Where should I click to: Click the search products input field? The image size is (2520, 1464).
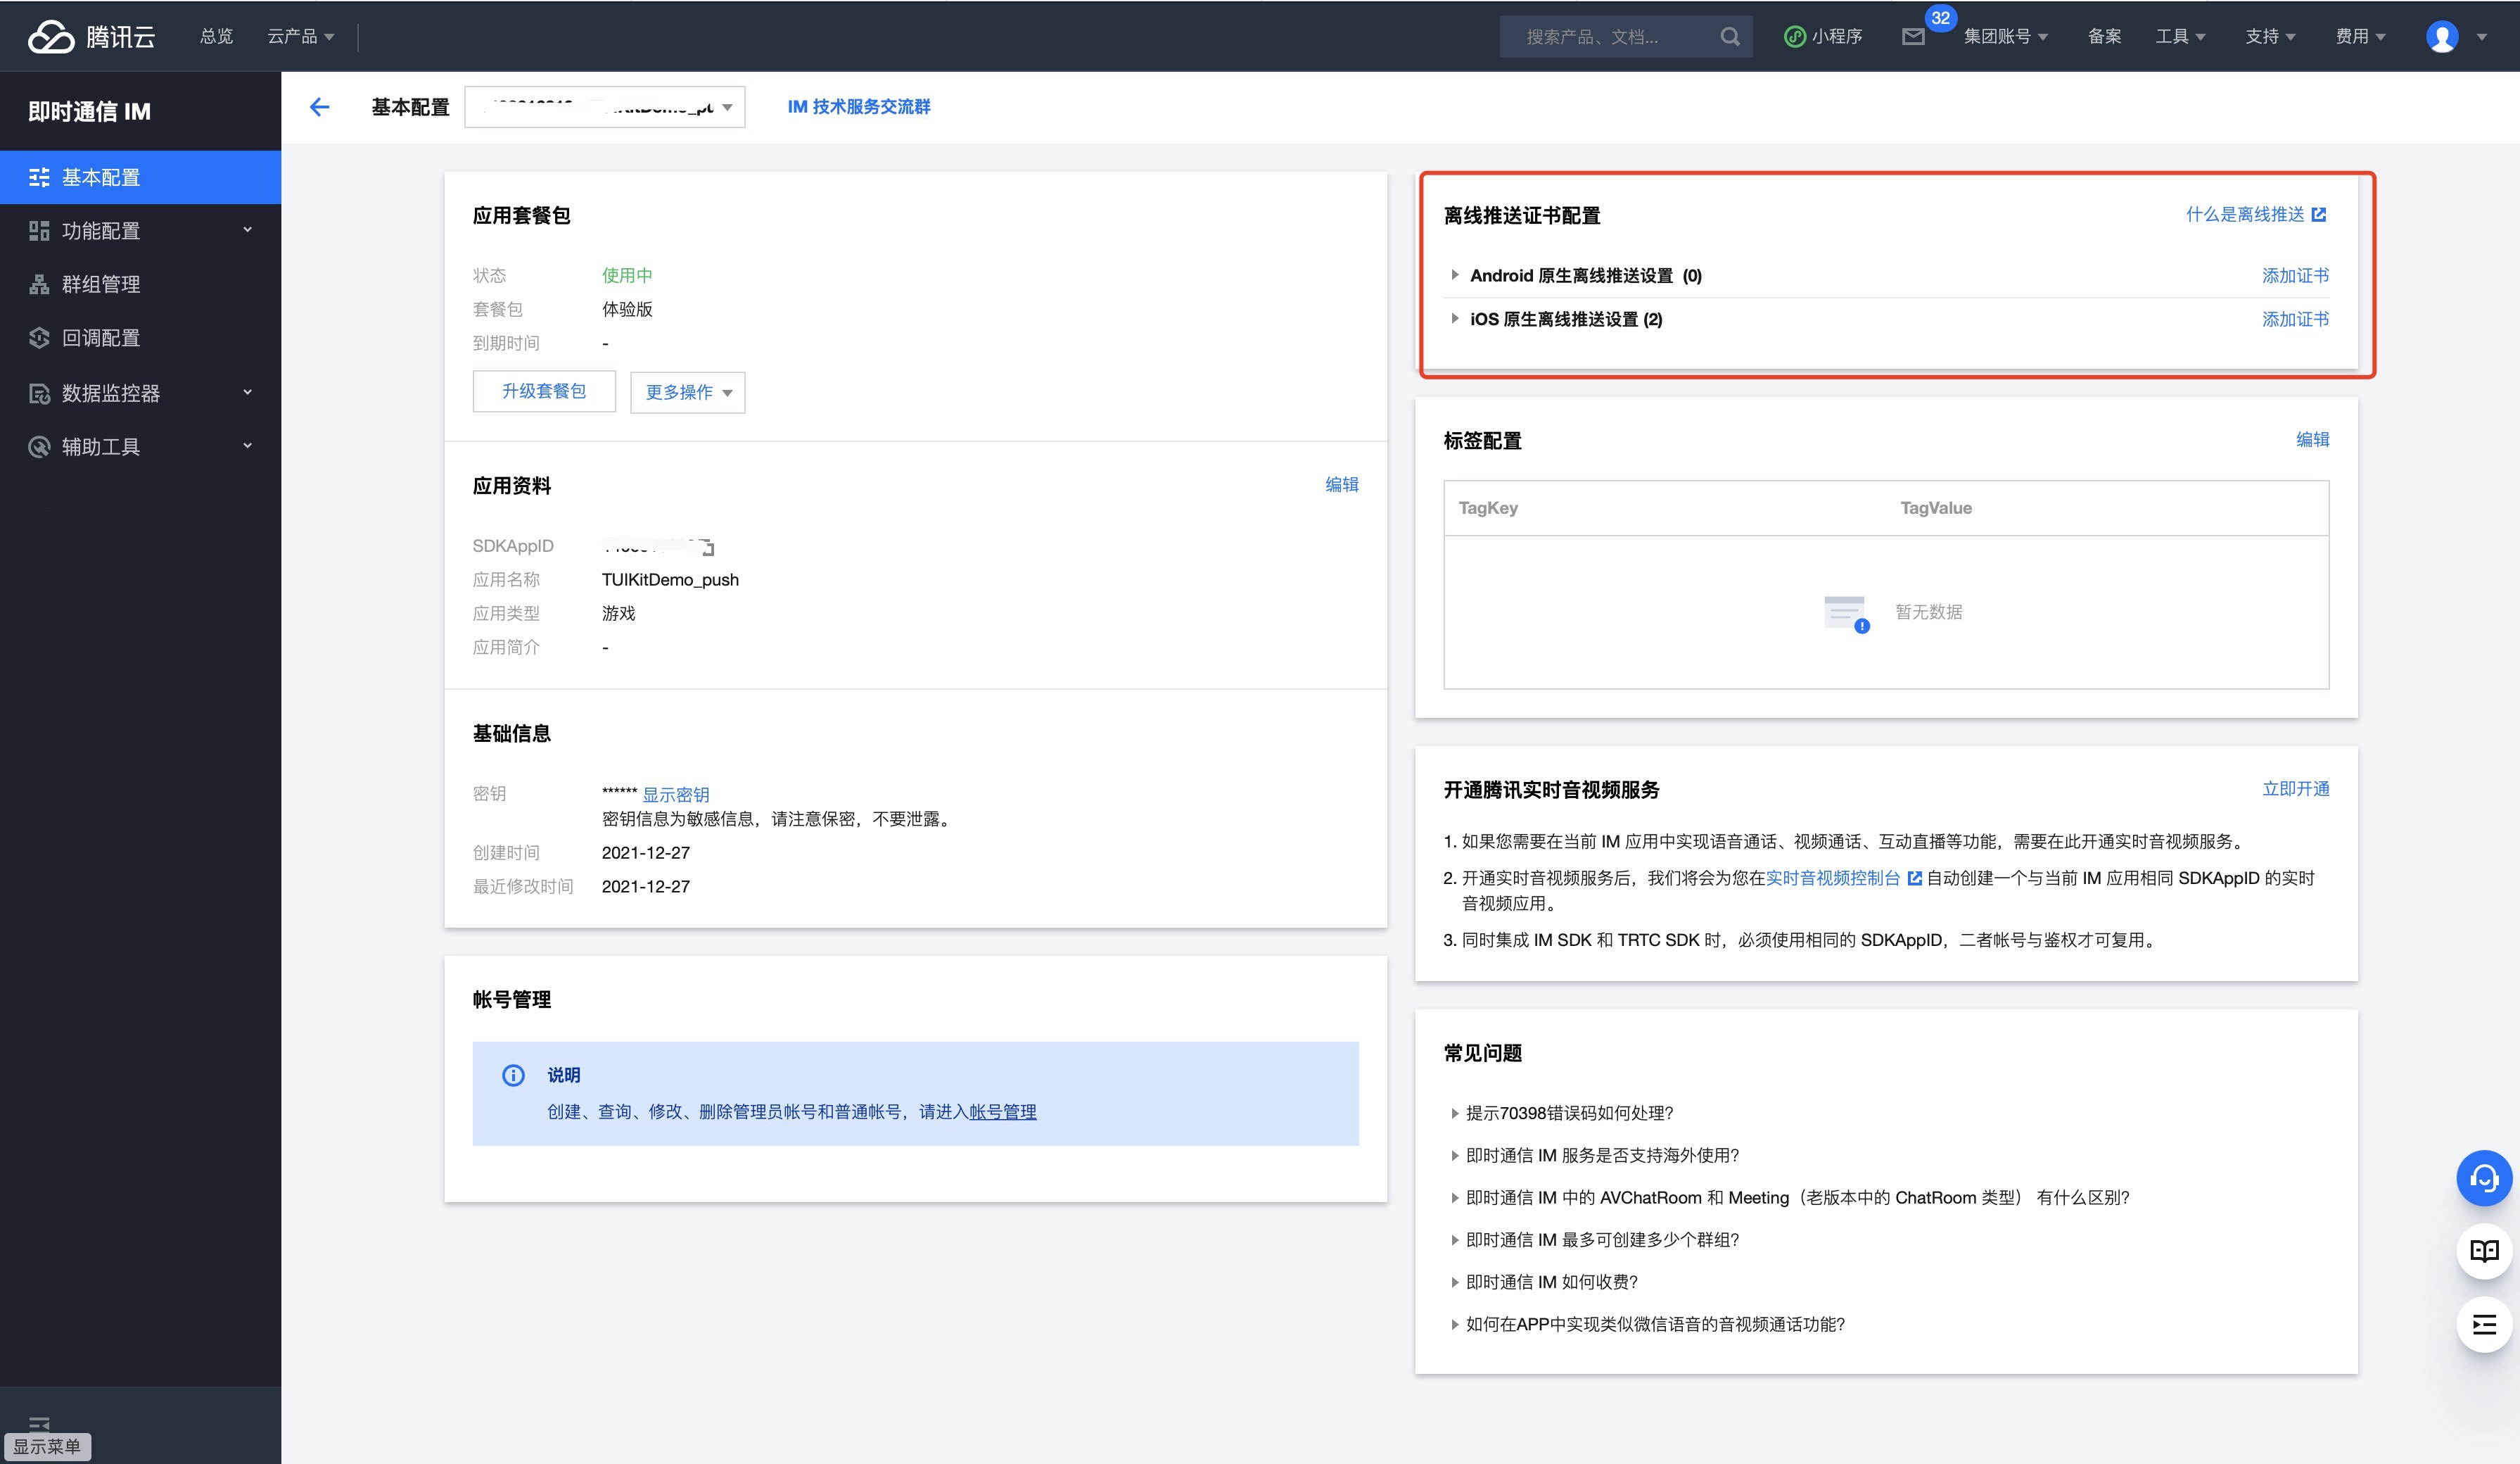coord(1610,37)
